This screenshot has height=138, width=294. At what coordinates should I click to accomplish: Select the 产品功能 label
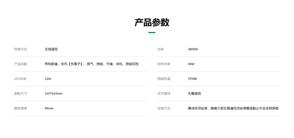[x=20, y=64]
